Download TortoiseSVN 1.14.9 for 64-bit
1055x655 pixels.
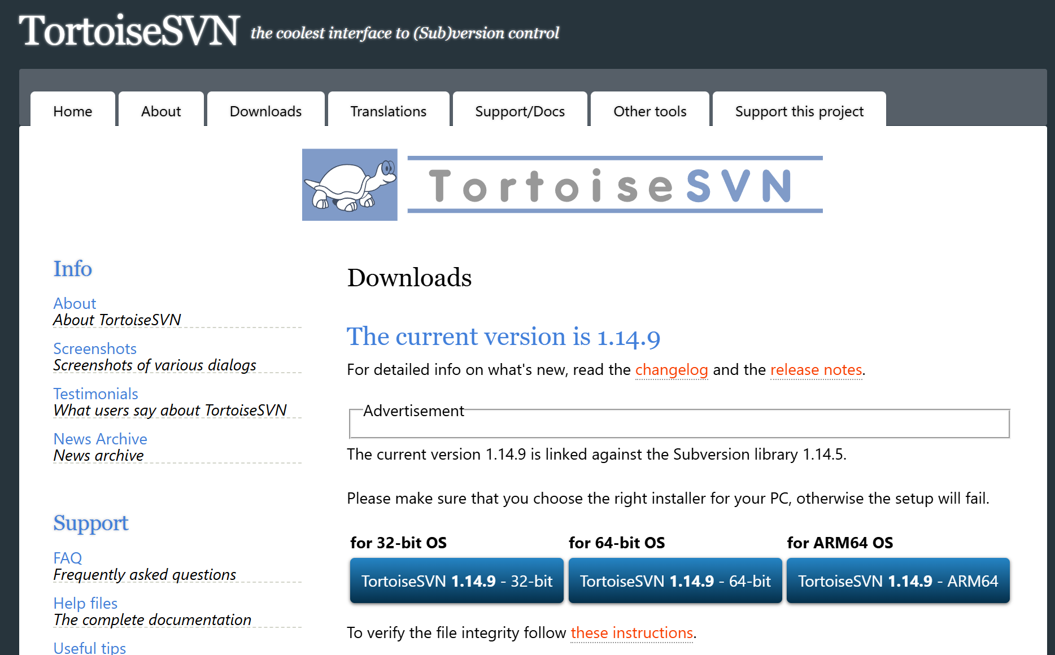(x=675, y=580)
